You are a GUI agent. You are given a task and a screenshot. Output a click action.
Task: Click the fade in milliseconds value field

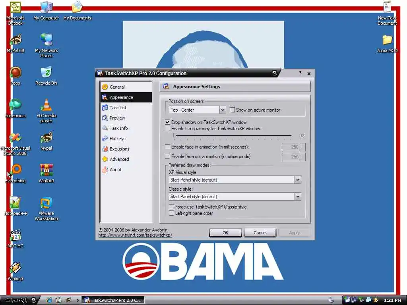tap(291, 147)
